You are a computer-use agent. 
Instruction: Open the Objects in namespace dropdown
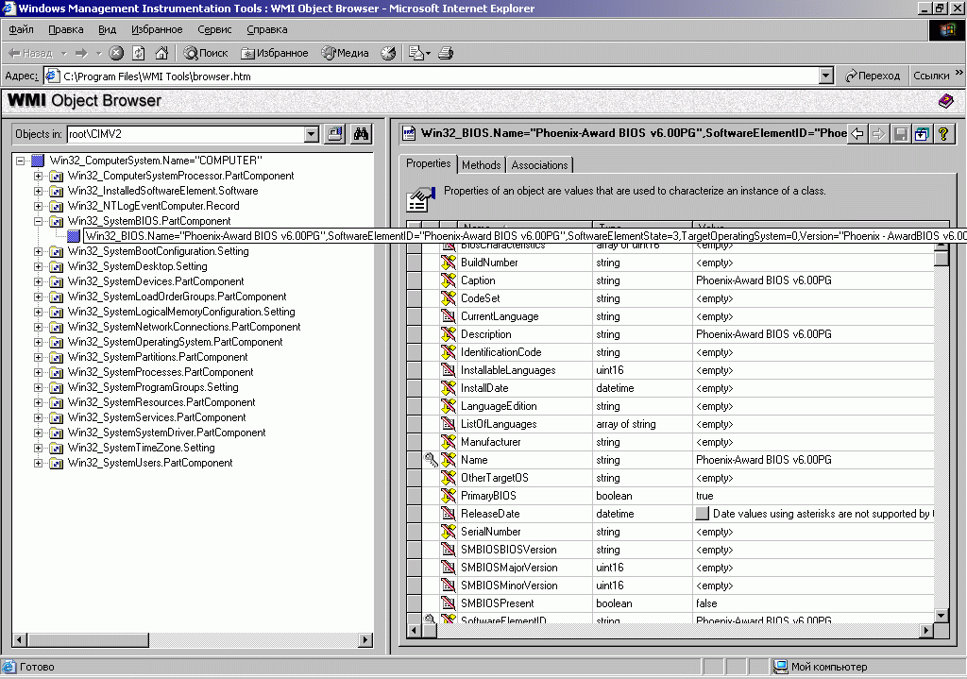coord(312,134)
